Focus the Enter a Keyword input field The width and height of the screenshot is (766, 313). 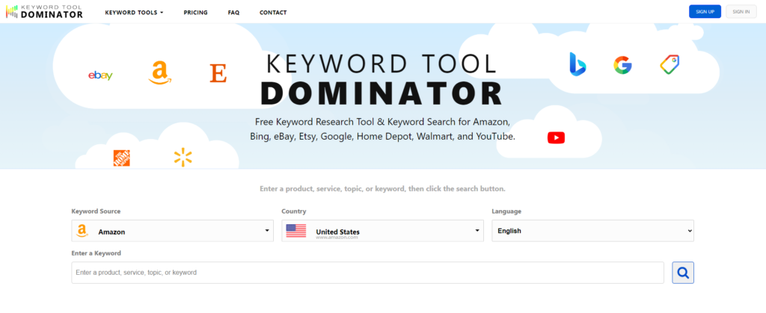point(367,273)
